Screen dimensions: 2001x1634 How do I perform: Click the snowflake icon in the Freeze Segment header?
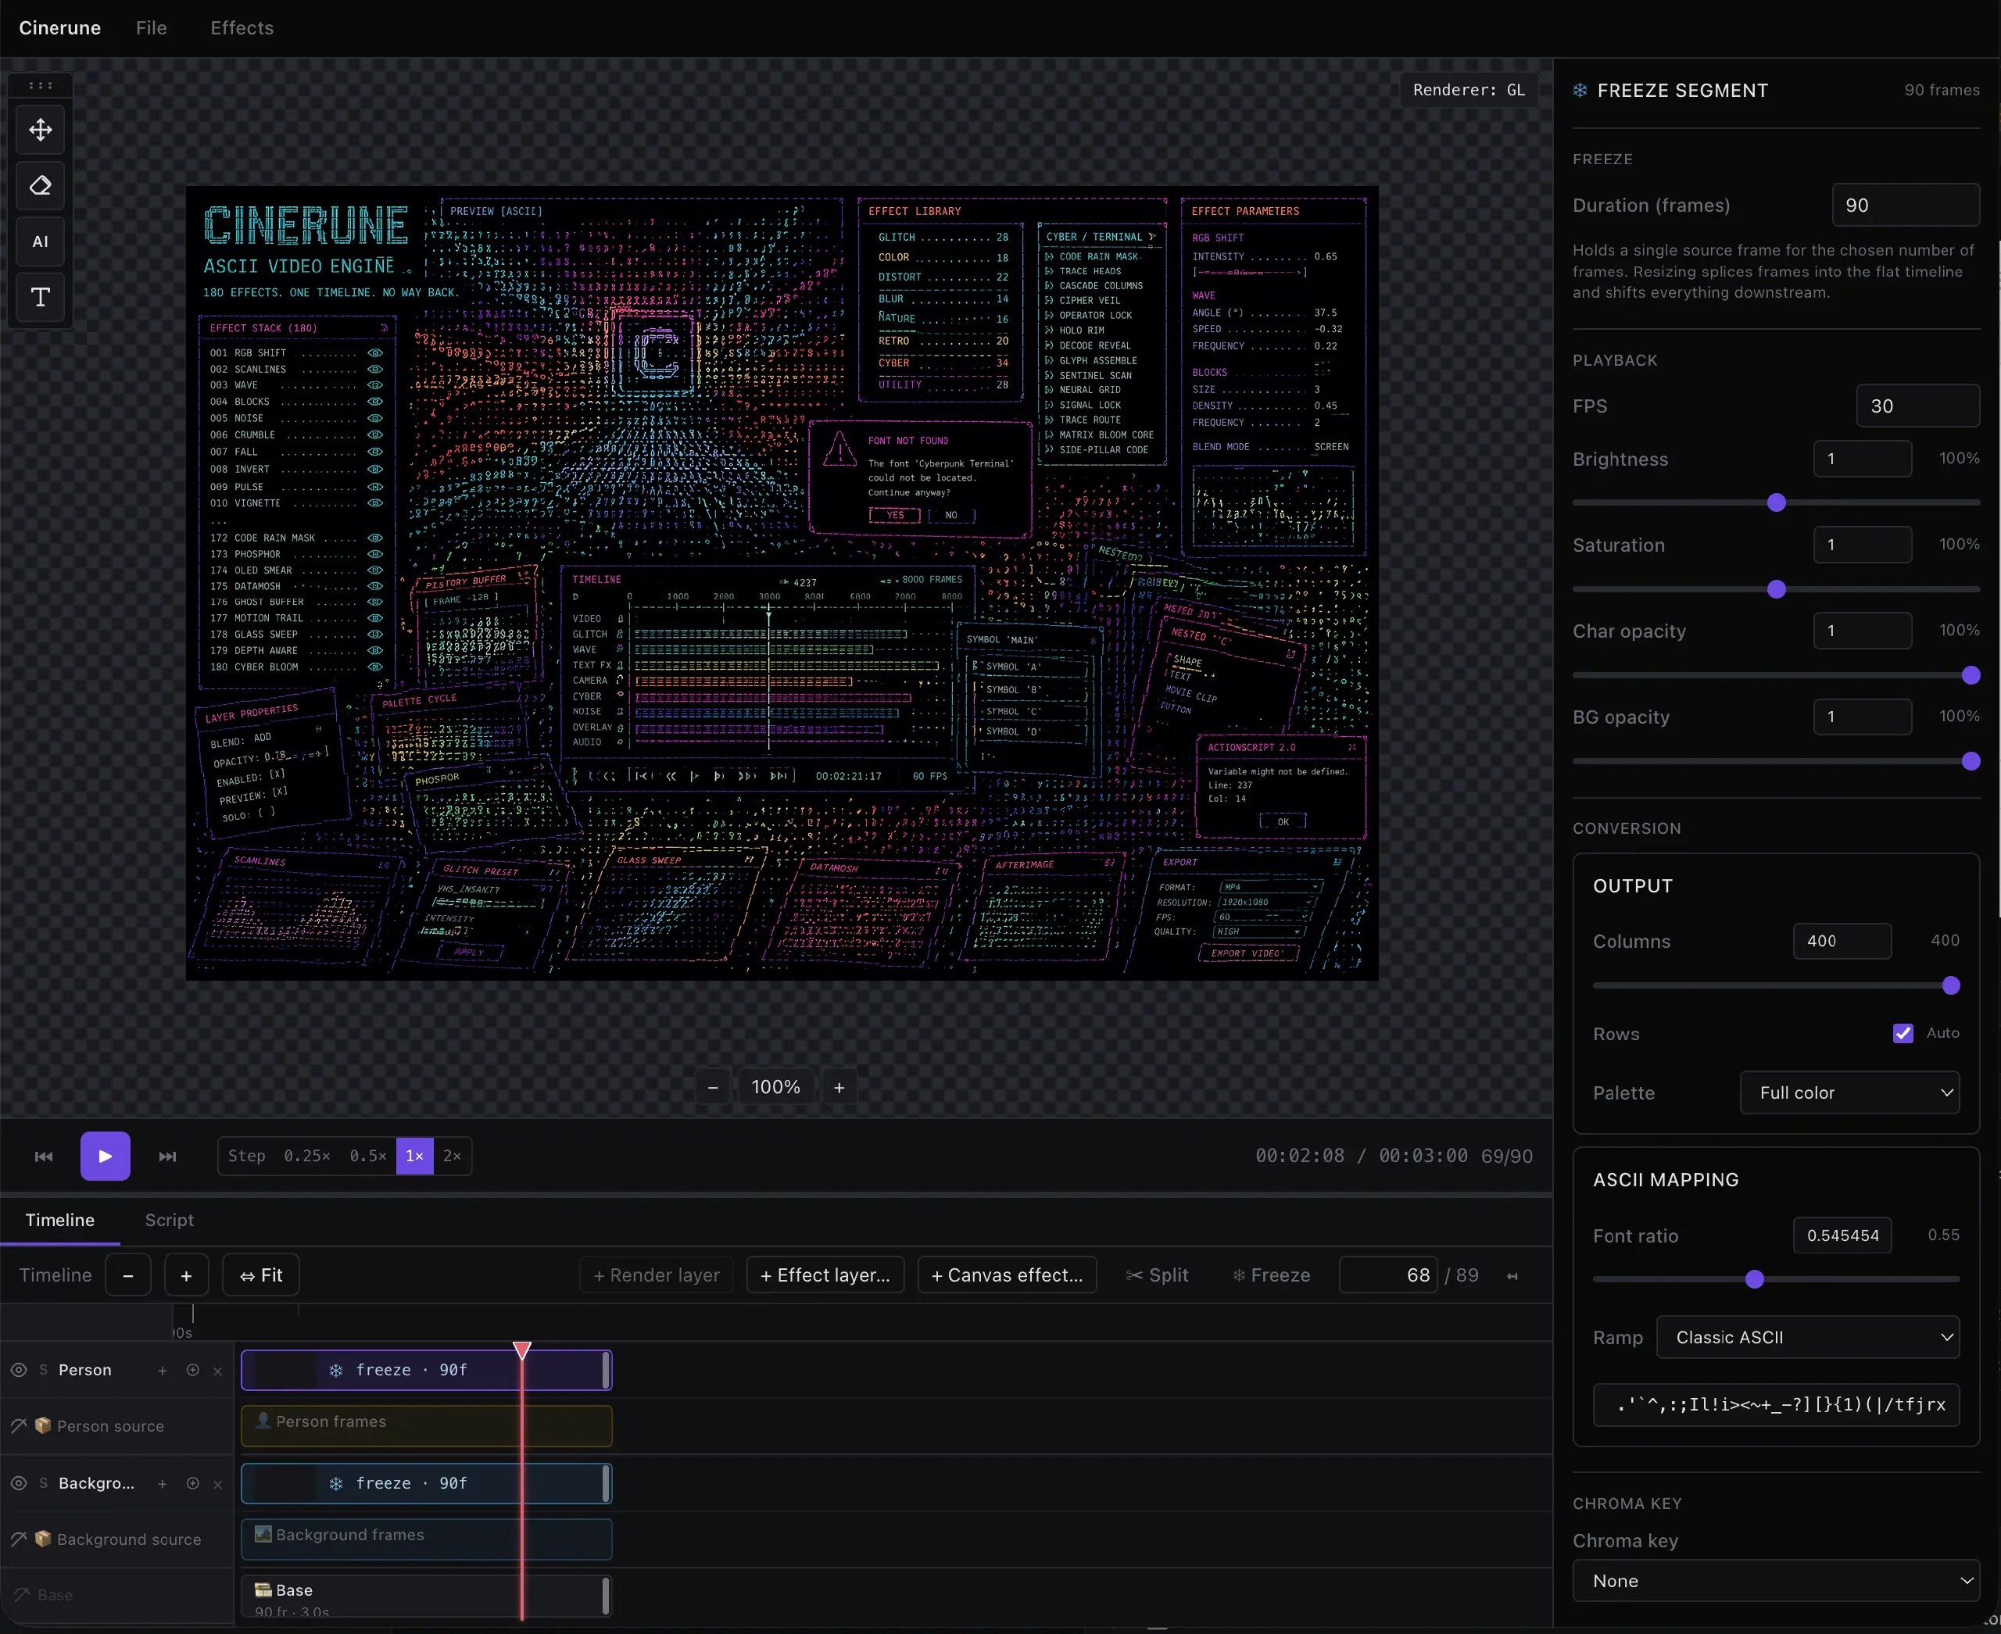pos(1581,91)
